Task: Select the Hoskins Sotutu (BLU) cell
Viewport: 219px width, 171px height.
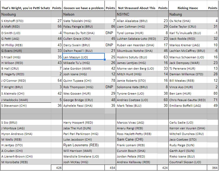Action: point(137,57)
